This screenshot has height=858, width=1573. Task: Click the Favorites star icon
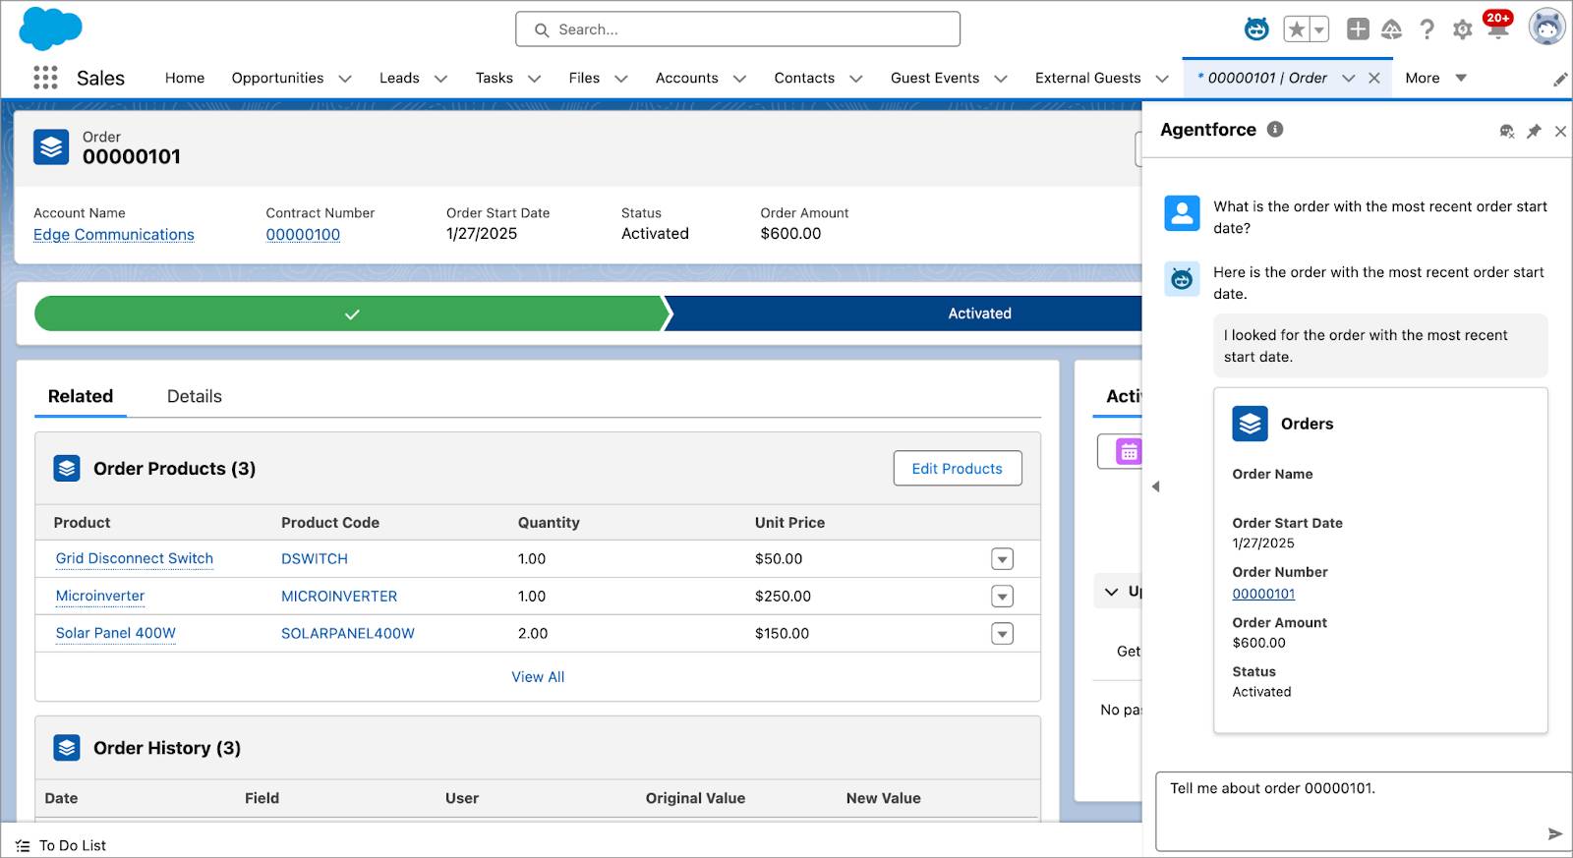pos(1297,29)
